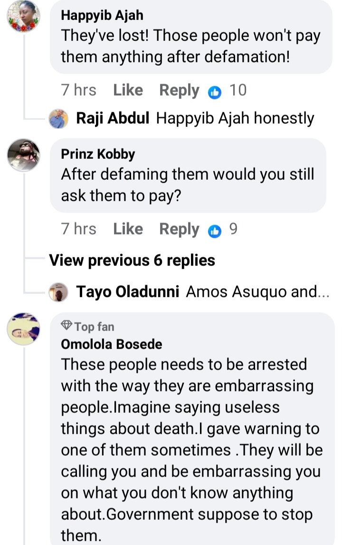Reply to Prinz Kobby's comment
Screen dimensions: 342x545
179,229
